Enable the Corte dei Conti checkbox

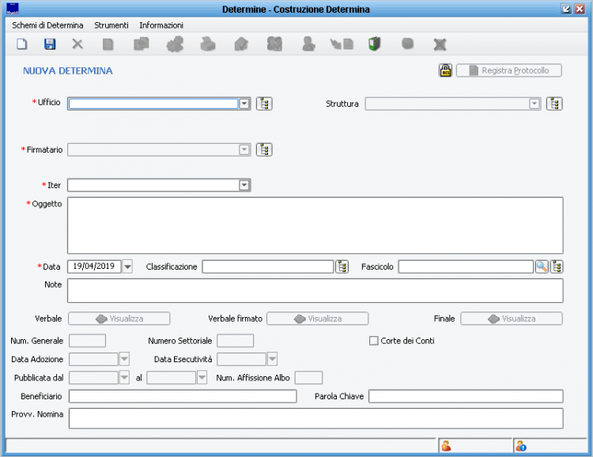pos(374,341)
